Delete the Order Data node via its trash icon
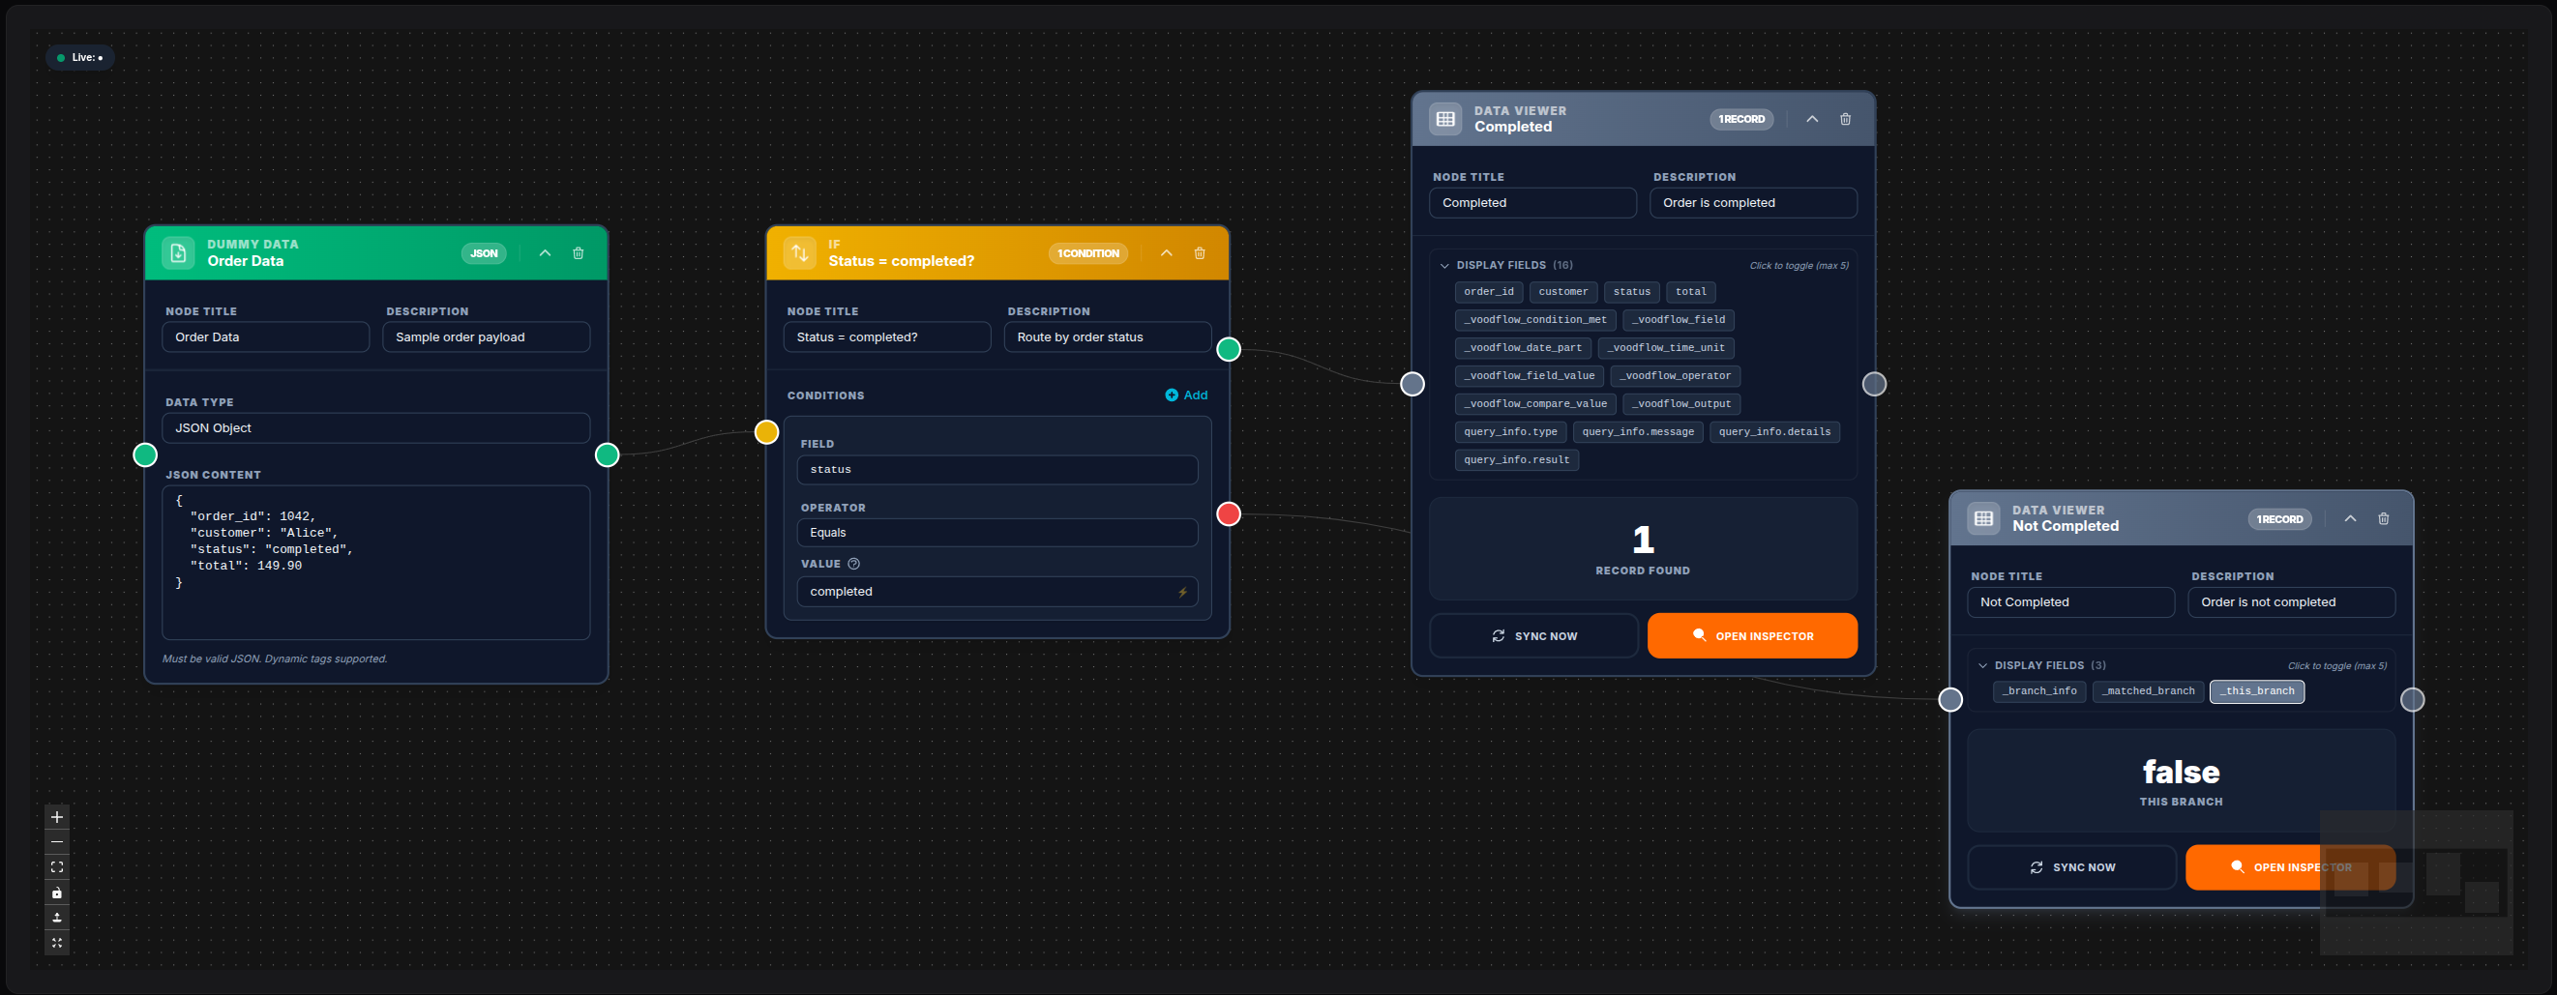 579,253
